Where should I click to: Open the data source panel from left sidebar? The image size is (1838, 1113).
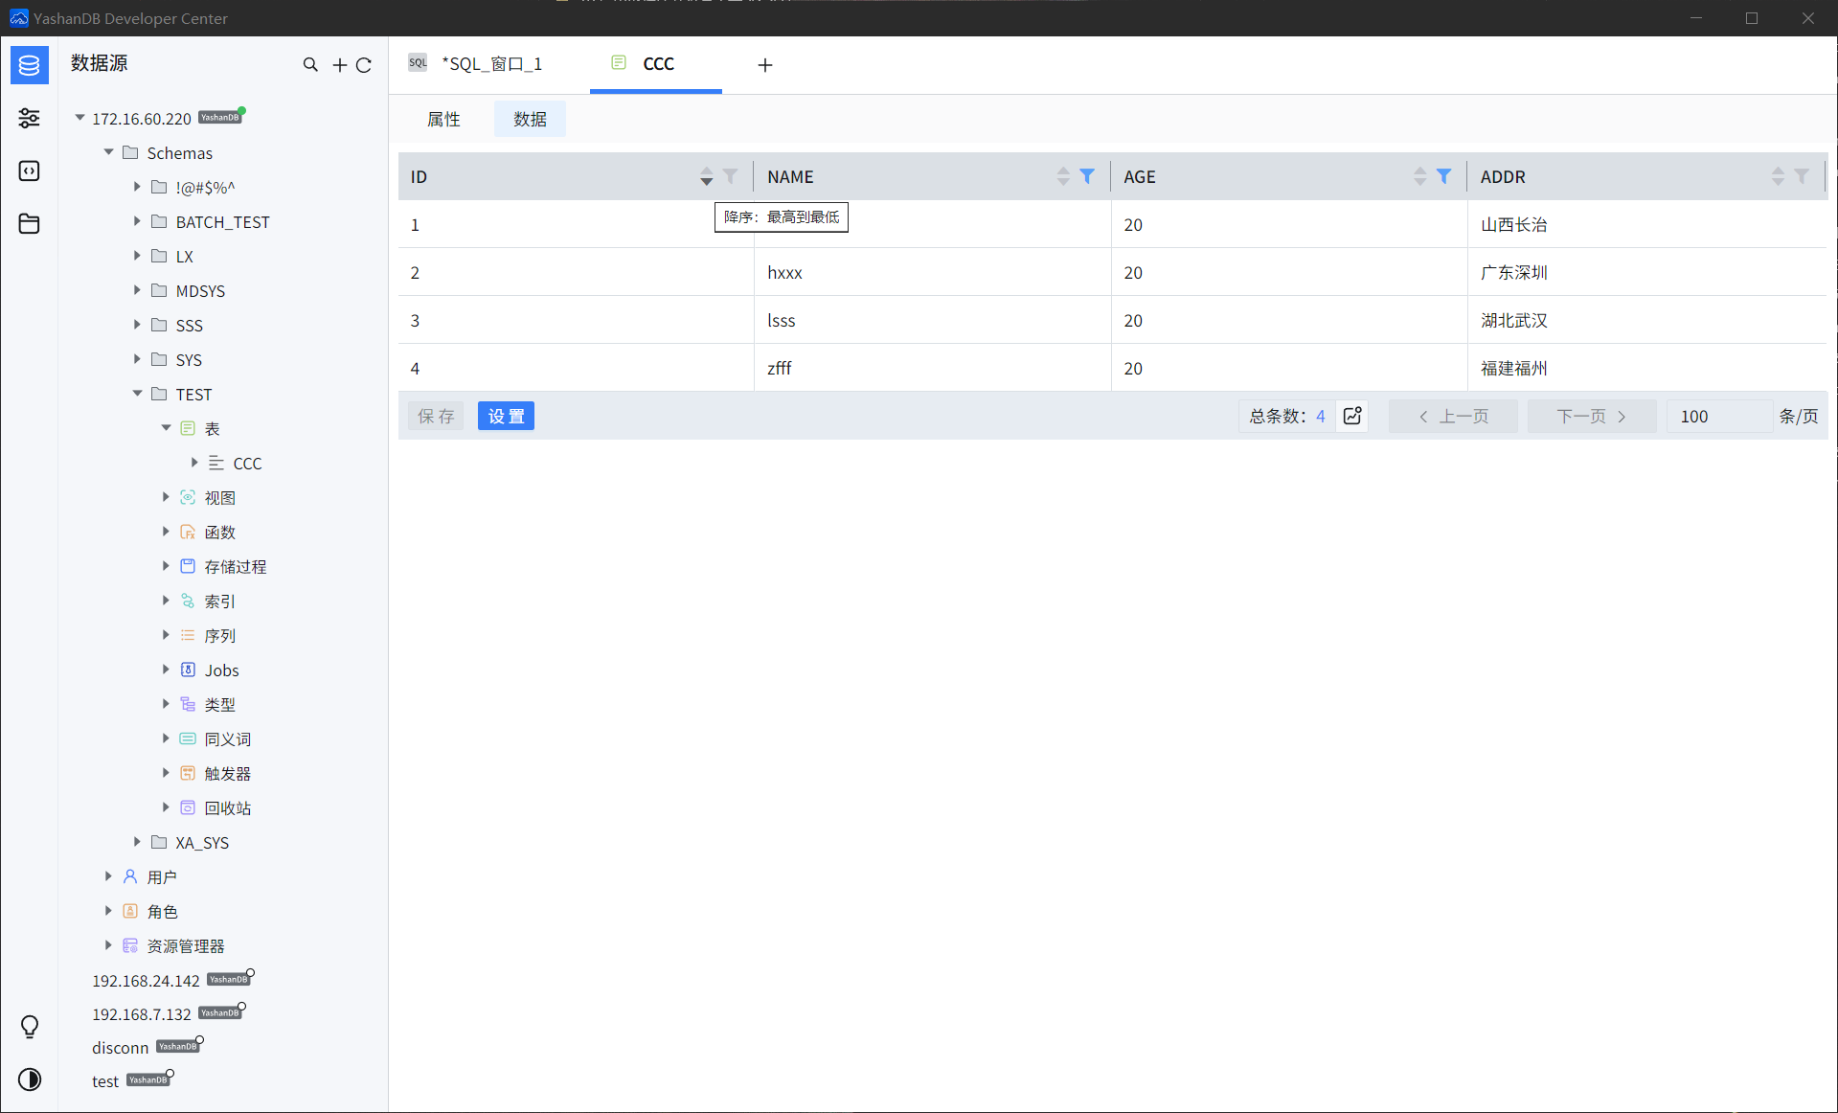29,65
